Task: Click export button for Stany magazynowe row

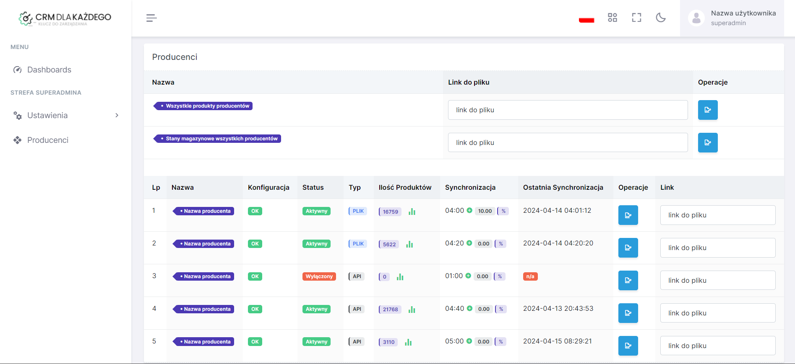Action: [x=707, y=143]
